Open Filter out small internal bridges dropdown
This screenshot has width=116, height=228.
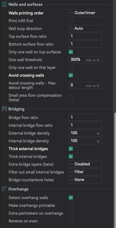click(x=85, y=172)
